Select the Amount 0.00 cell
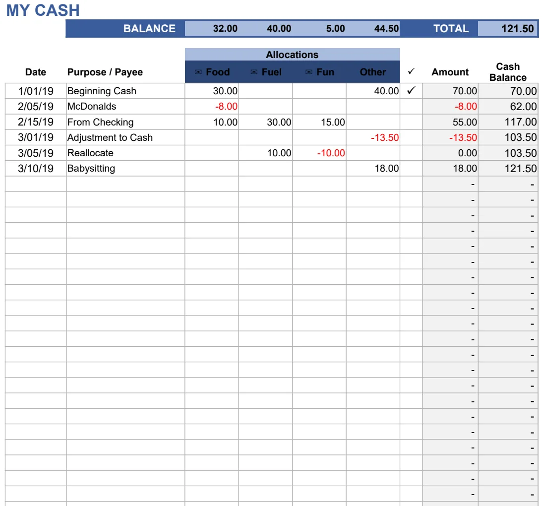This screenshot has width=543, height=506. [x=450, y=153]
